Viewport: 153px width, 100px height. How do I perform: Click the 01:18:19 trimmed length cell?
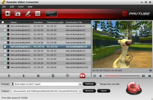51,51
